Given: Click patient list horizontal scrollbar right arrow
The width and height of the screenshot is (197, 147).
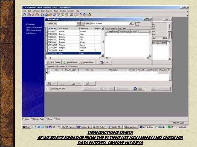Looking at the screenshot, I should point(100,58).
